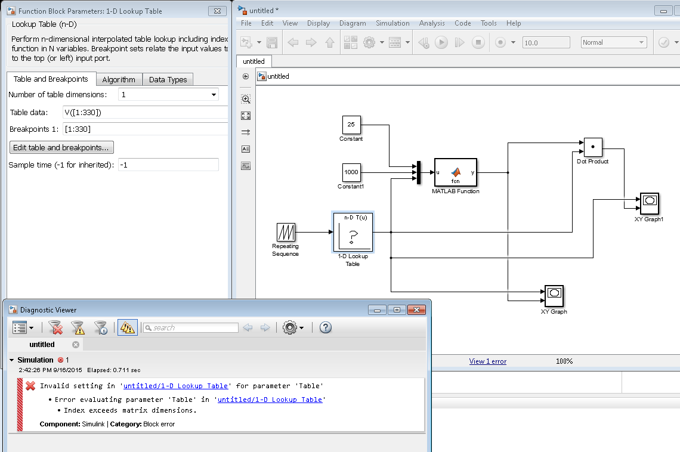
Task: Click the View 1 error link
Action: click(x=487, y=361)
